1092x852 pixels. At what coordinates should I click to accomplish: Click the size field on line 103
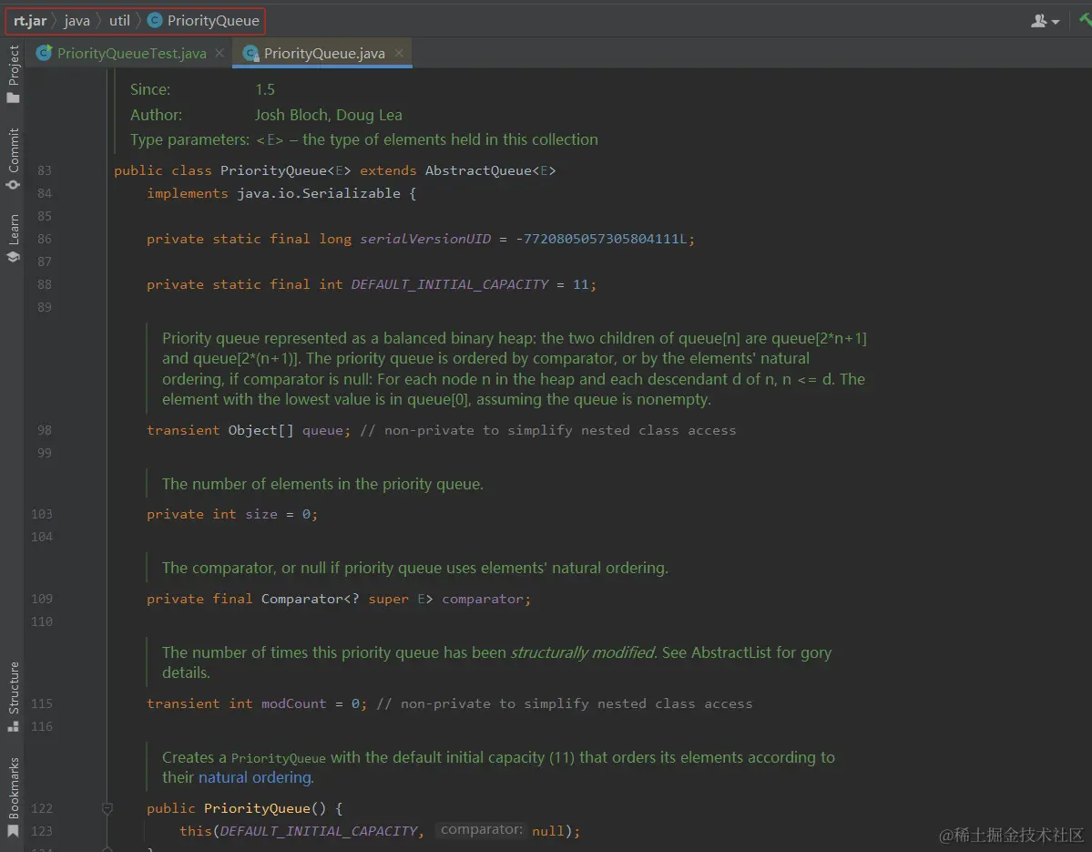pyautogui.click(x=261, y=514)
